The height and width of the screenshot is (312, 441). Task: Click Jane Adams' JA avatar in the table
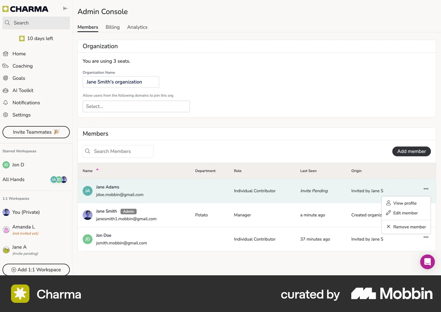pyautogui.click(x=88, y=191)
